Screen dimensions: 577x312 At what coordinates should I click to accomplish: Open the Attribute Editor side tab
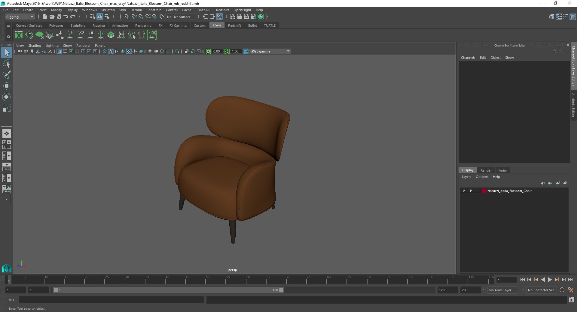[x=573, y=105]
